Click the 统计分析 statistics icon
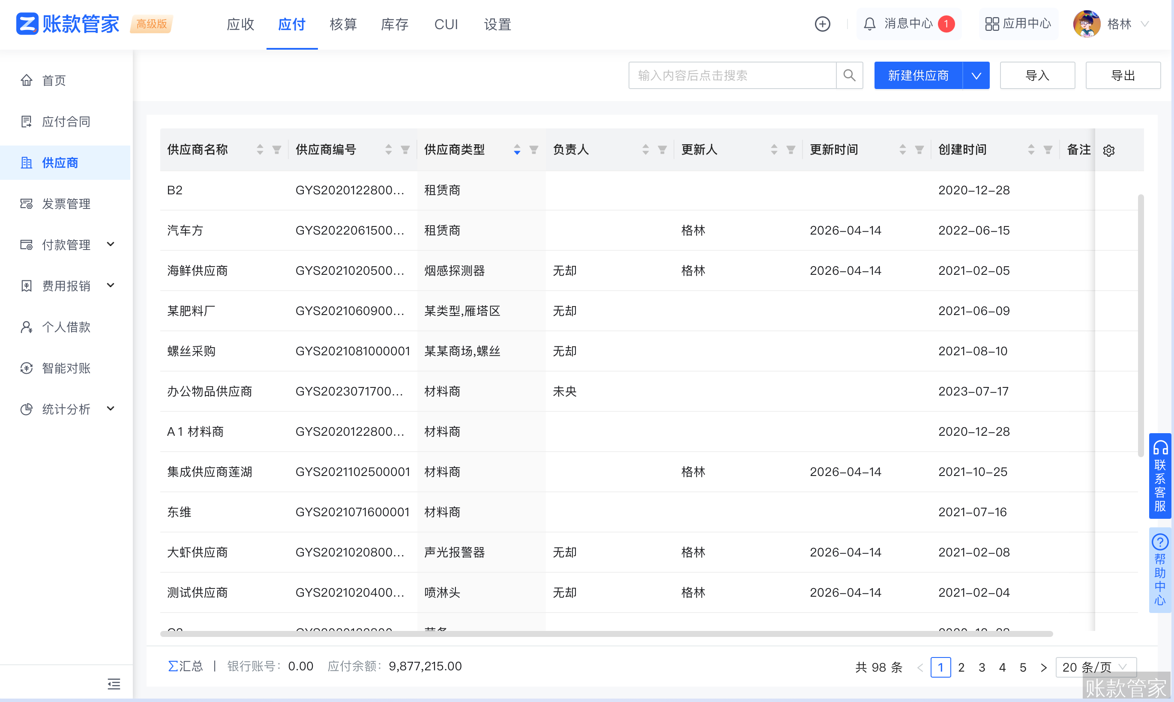Viewport: 1174px width, 702px height. 27,409
